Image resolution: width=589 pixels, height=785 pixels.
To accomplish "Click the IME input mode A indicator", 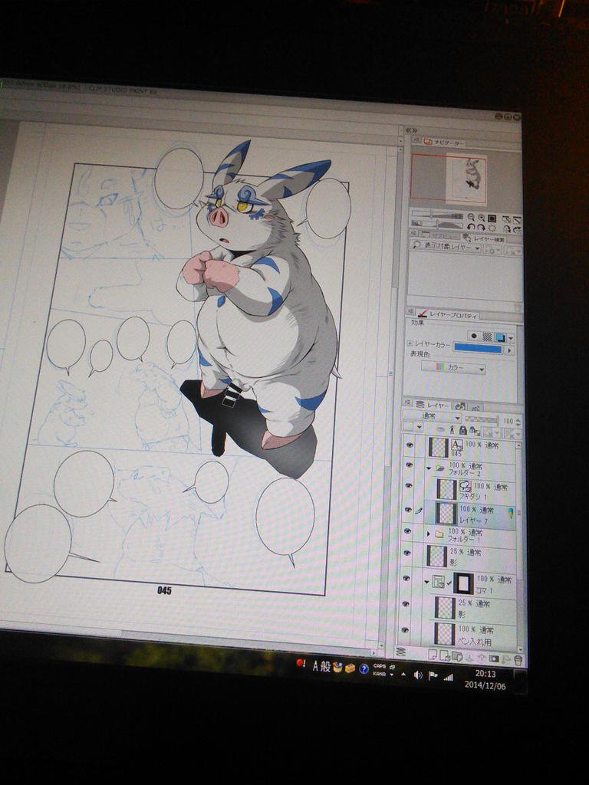I will pos(316,666).
